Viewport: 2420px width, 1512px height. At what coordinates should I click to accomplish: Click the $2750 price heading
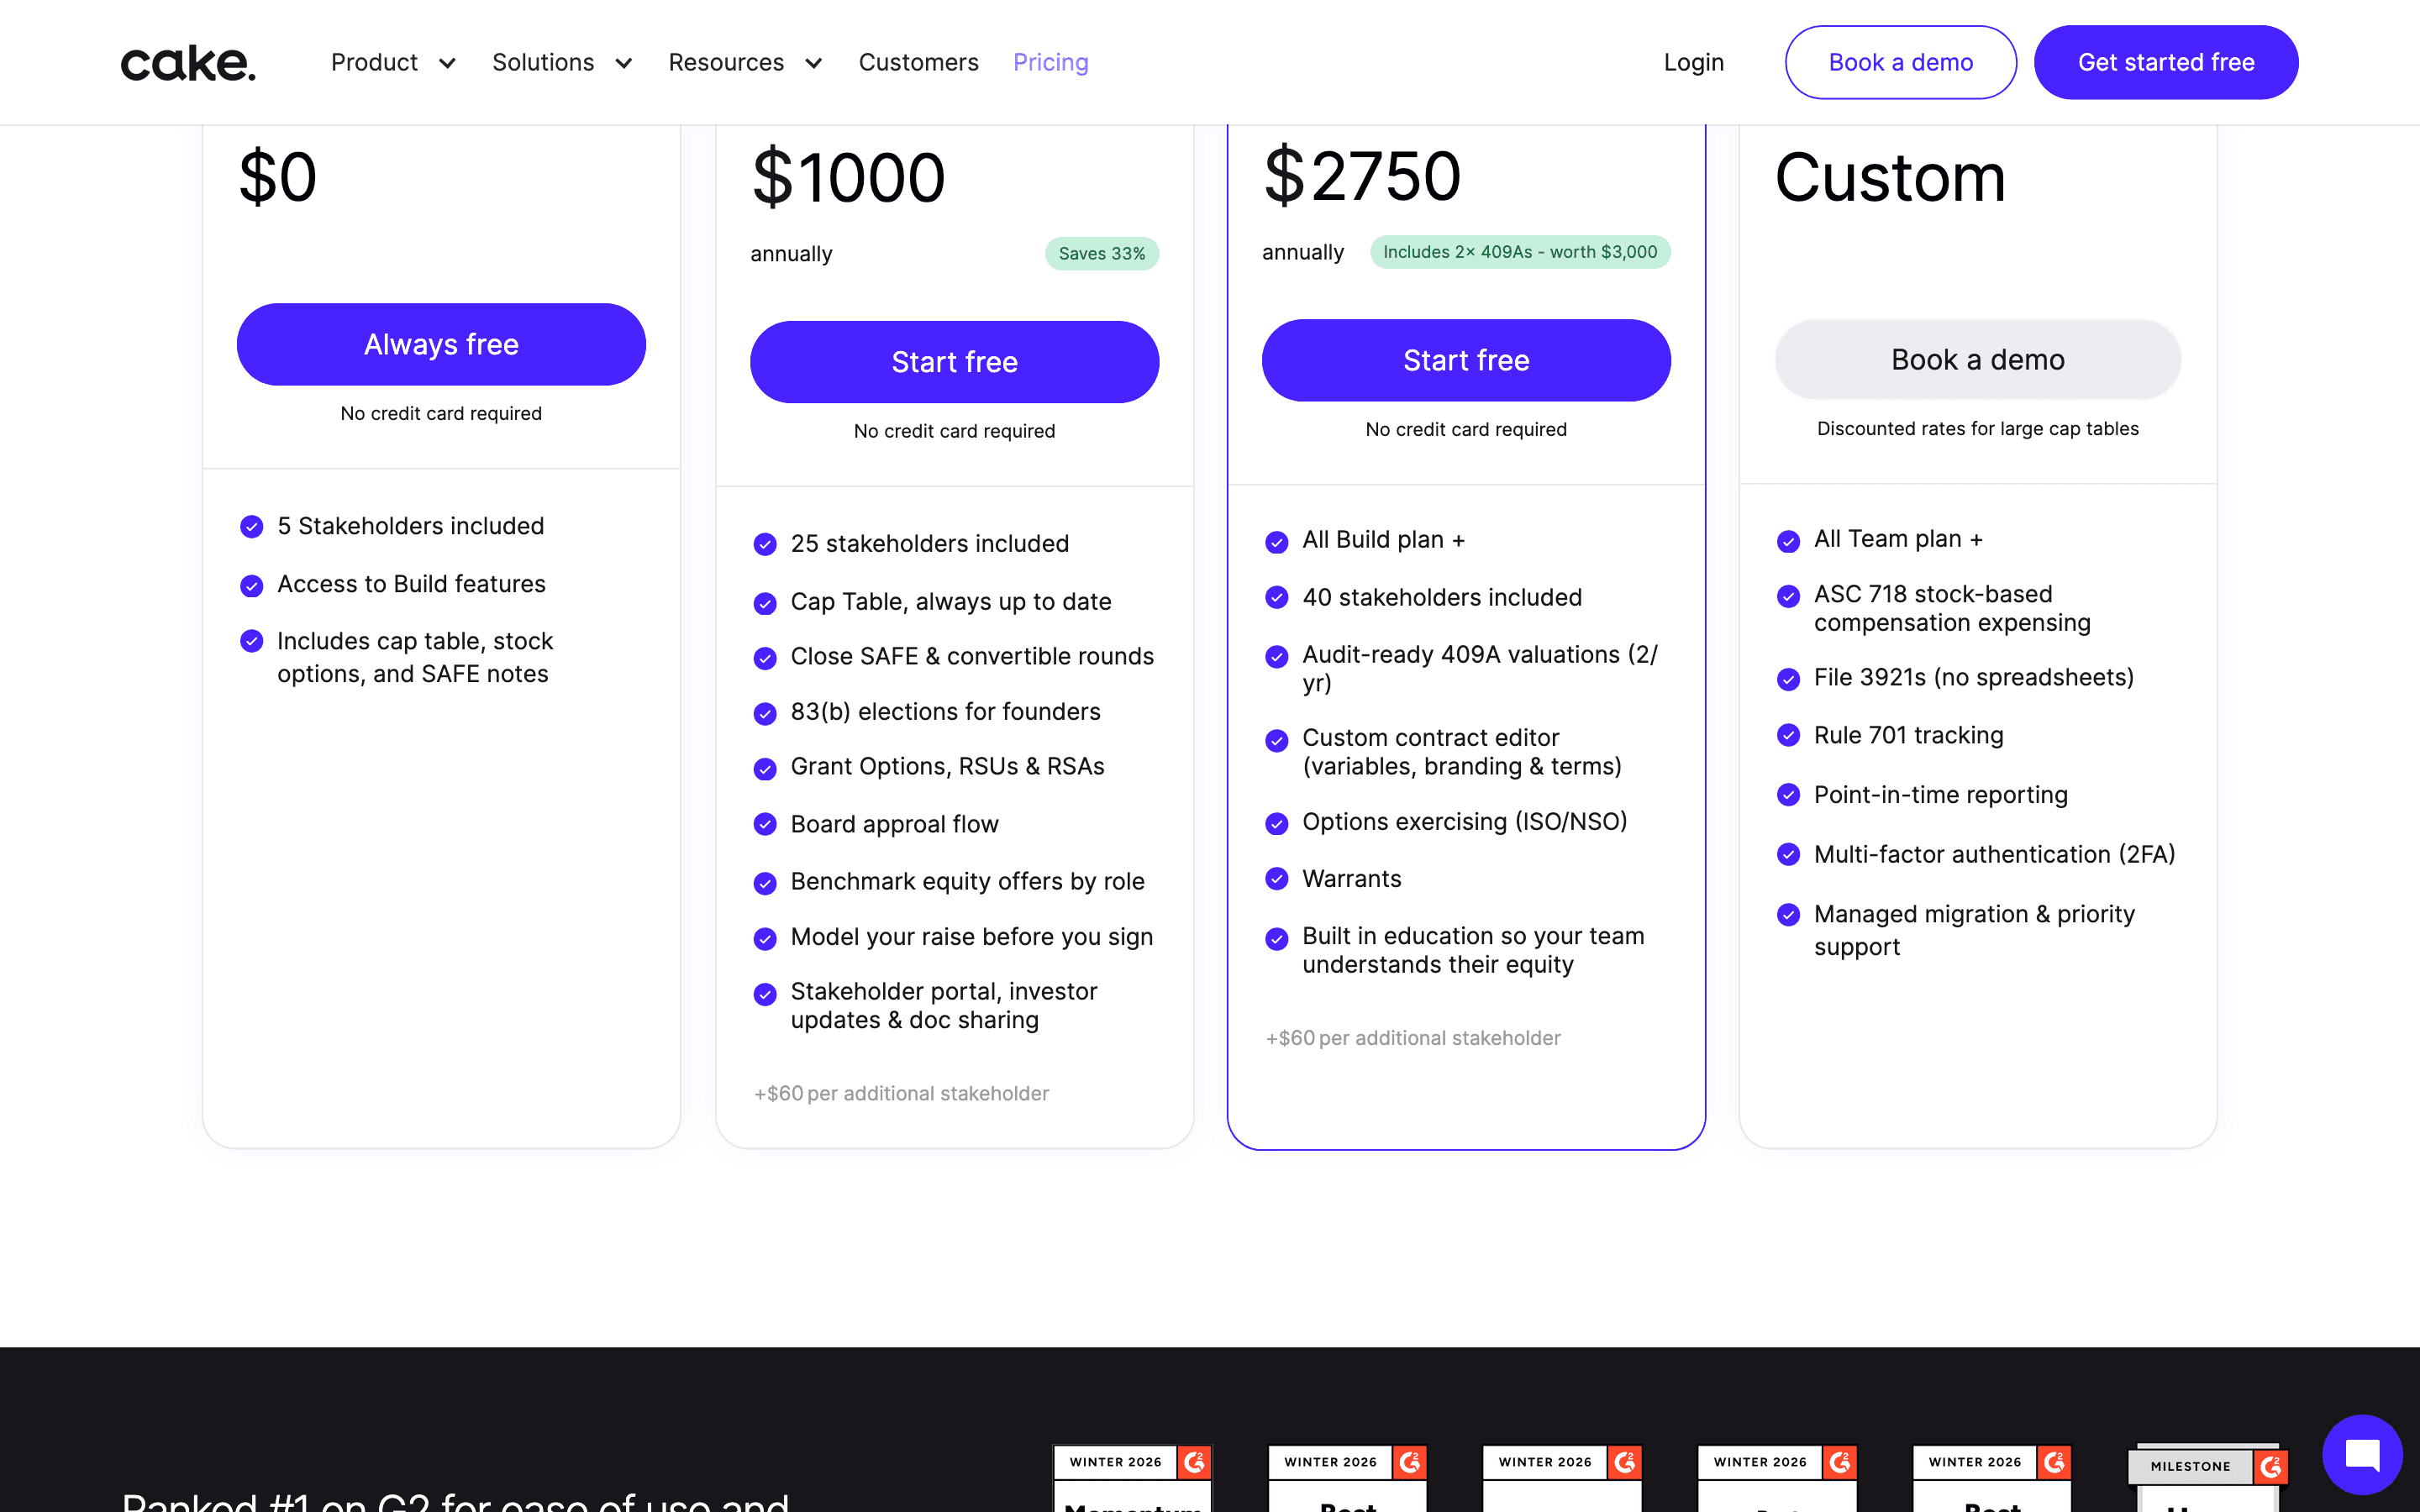coord(1362,175)
